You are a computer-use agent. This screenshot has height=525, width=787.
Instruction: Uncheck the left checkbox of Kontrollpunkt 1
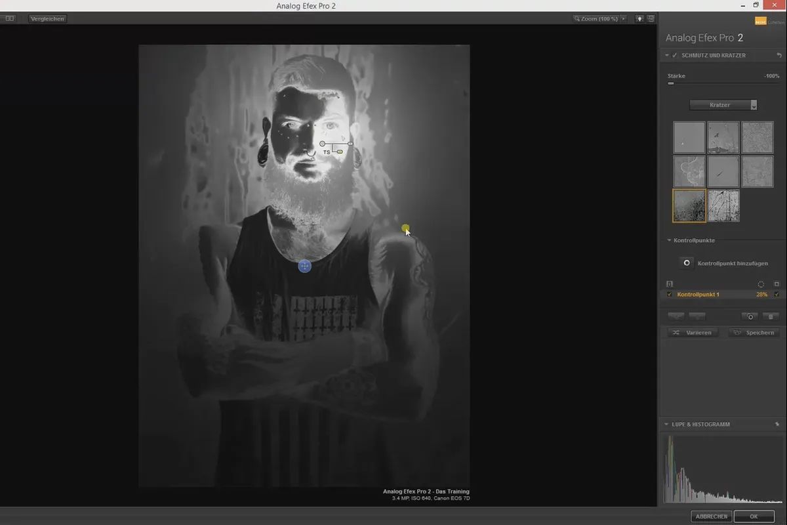pyautogui.click(x=669, y=295)
